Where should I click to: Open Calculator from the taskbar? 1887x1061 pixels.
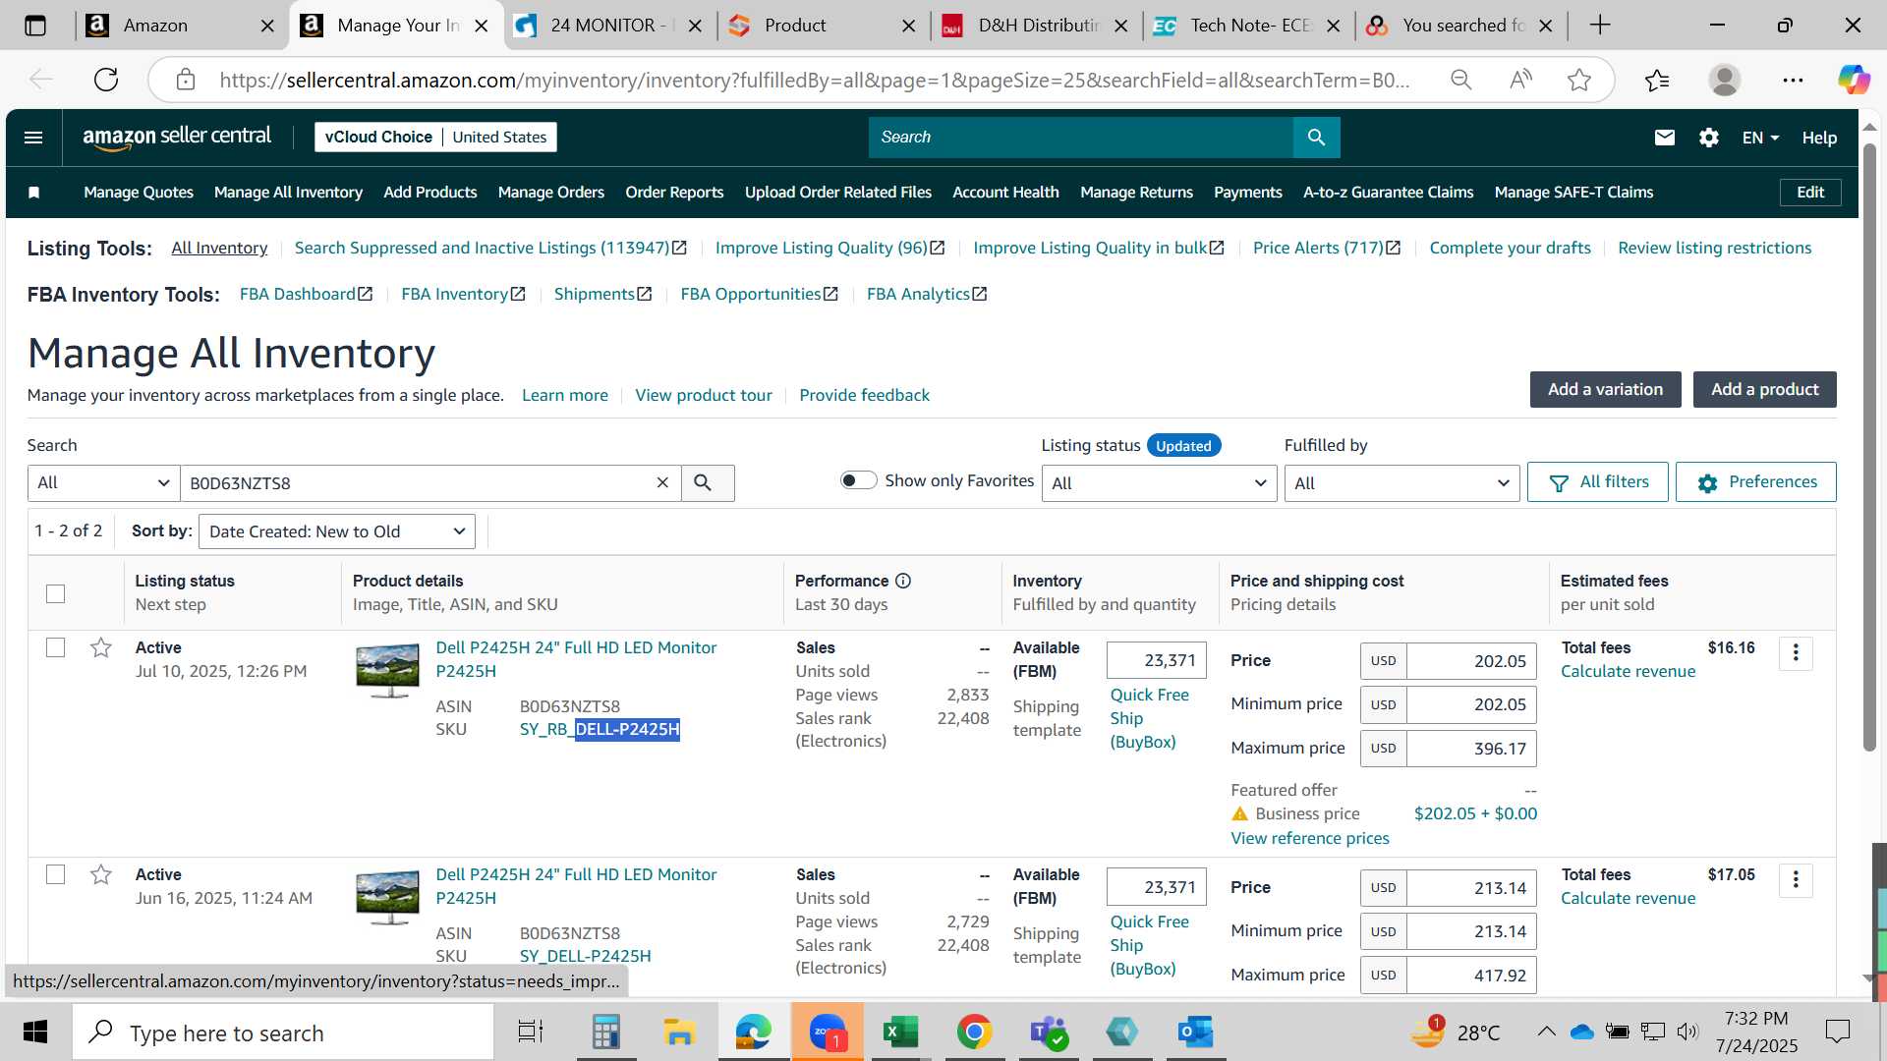605,1032
